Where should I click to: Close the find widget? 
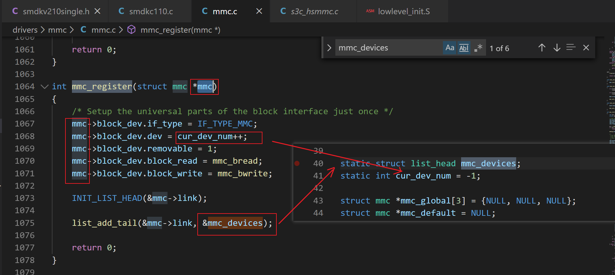(x=586, y=48)
